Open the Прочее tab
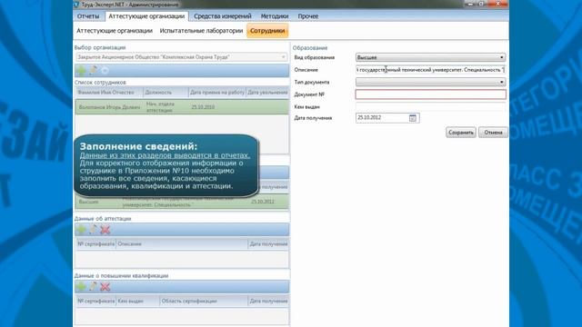This screenshot has height=327, width=582. click(308, 16)
